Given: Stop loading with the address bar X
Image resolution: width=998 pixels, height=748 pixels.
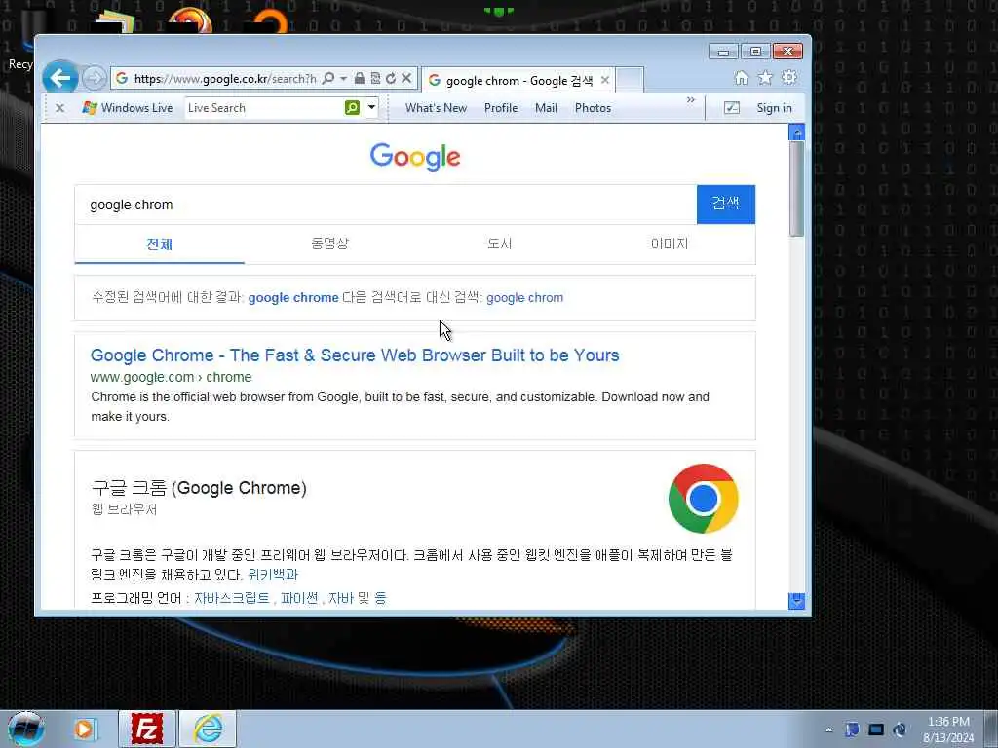Looking at the screenshot, I should pos(406,78).
